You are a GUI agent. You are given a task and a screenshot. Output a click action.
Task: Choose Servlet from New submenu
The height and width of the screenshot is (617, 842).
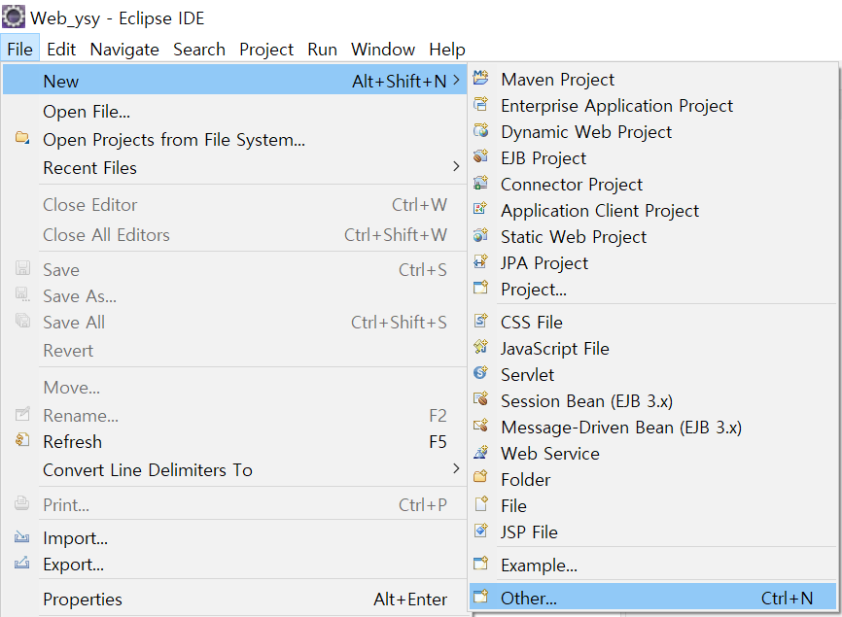(x=653, y=374)
